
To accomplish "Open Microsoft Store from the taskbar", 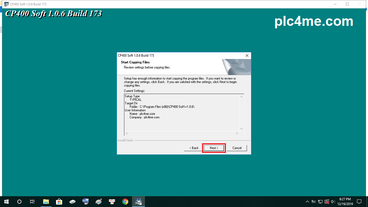I will [59, 201].
